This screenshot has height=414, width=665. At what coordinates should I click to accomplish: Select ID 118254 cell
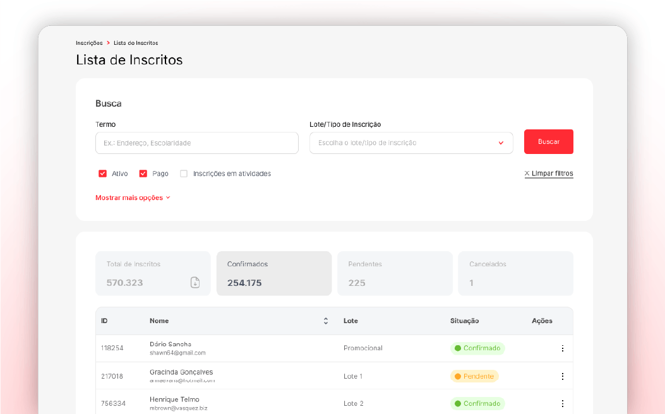coord(112,348)
